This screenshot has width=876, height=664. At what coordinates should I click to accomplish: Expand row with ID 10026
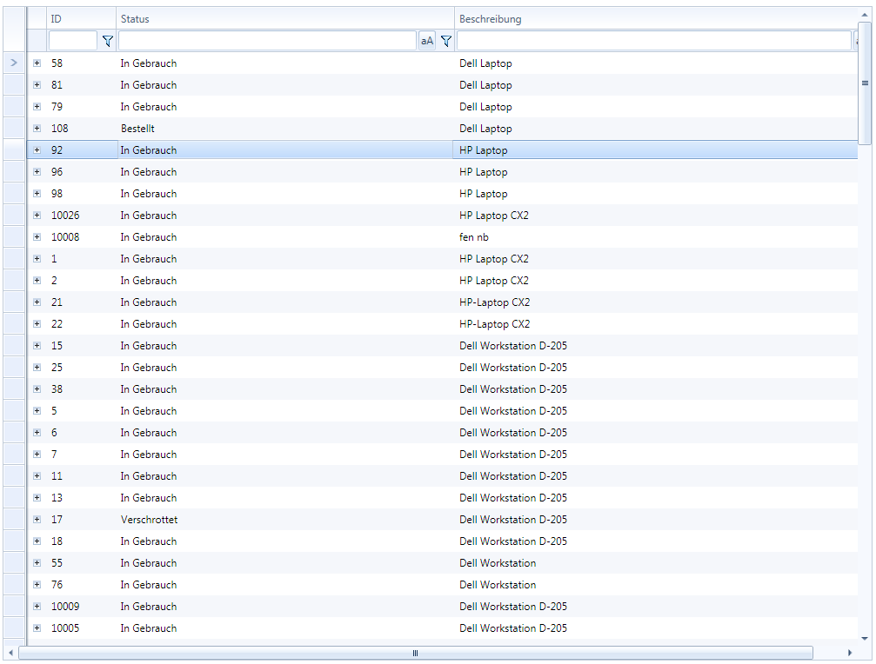click(x=37, y=216)
